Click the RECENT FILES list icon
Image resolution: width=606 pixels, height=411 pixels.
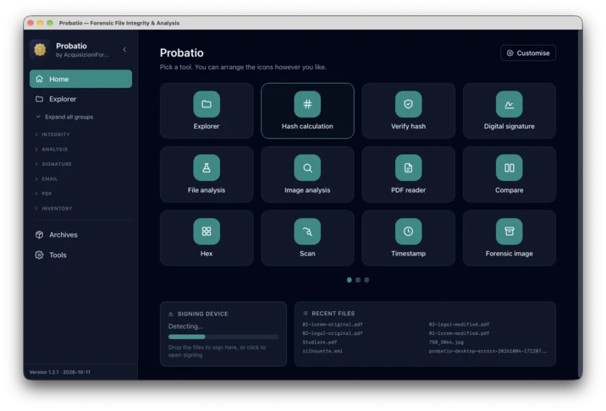[x=306, y=313]
